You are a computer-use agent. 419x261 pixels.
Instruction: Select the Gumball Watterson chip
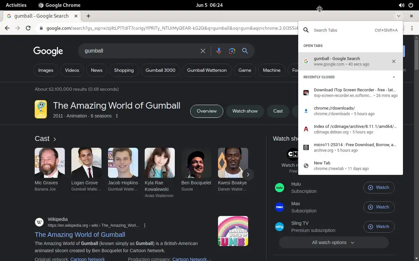tap(207, 70)
